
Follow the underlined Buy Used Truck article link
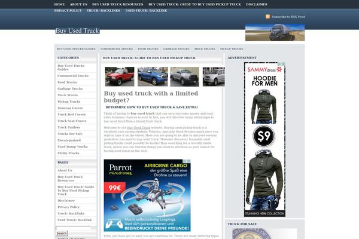point(139,128)
